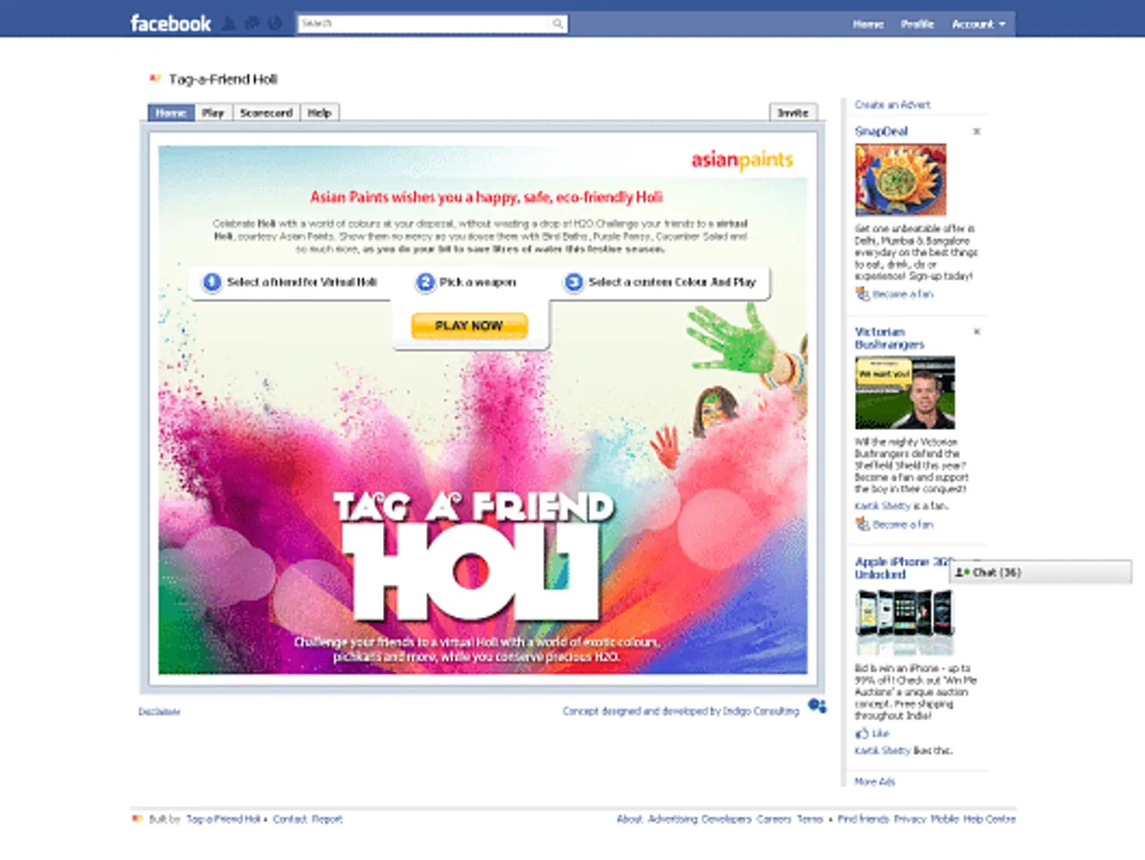Screen dimensions: 1145x860
Task: Click step 2 Pick a weapon icon
Action: [x=424, y=282]
